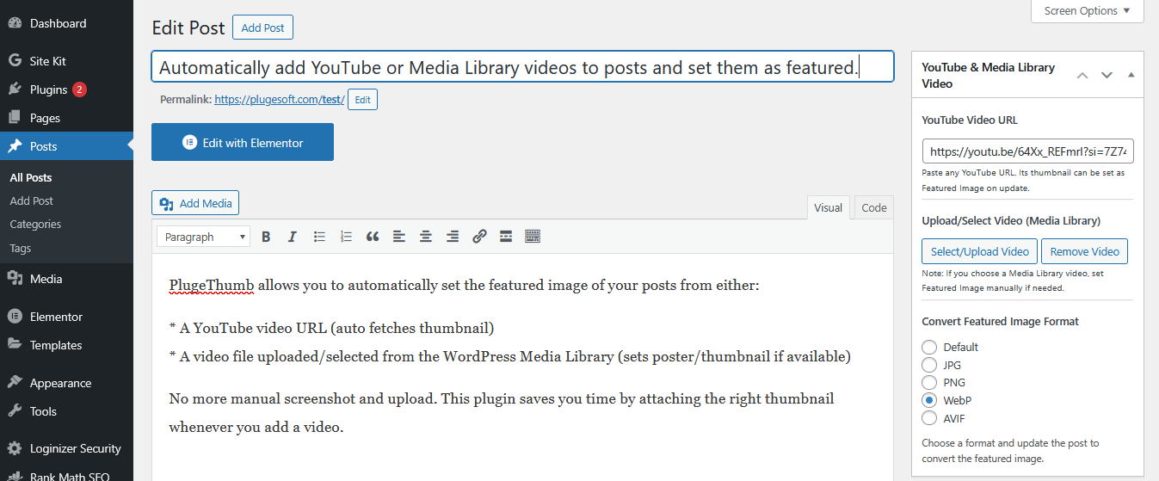
Task: Toggle the toolbar (kitchen sink) icon
Action: tap(533, 237)
